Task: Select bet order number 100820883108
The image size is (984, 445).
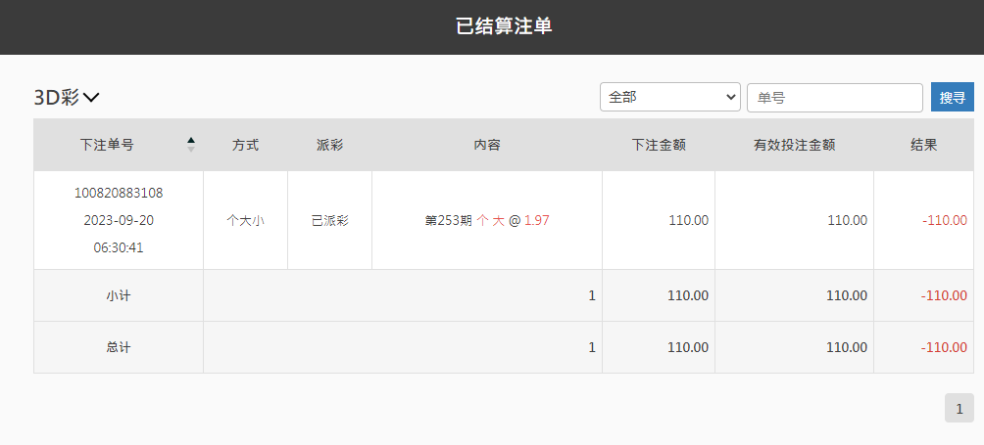Action: pyautogui.click(x=119, y=193)
